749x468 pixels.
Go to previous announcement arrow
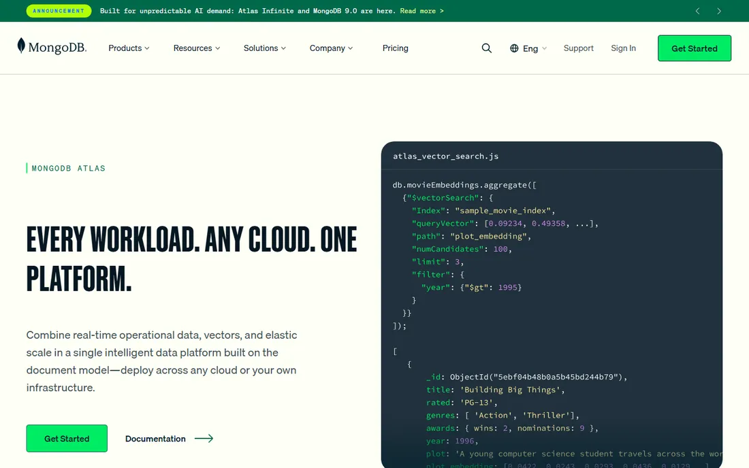click(697, 11)
